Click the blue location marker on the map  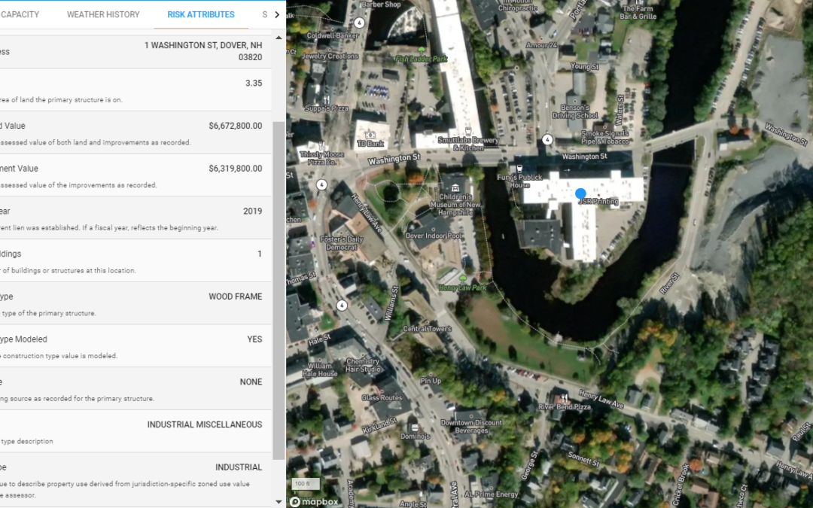pyautogui.click(x=580, y=194)
